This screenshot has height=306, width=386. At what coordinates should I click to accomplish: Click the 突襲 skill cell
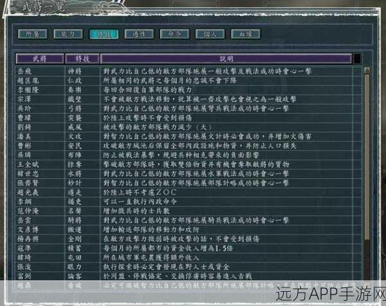[75, 118]
